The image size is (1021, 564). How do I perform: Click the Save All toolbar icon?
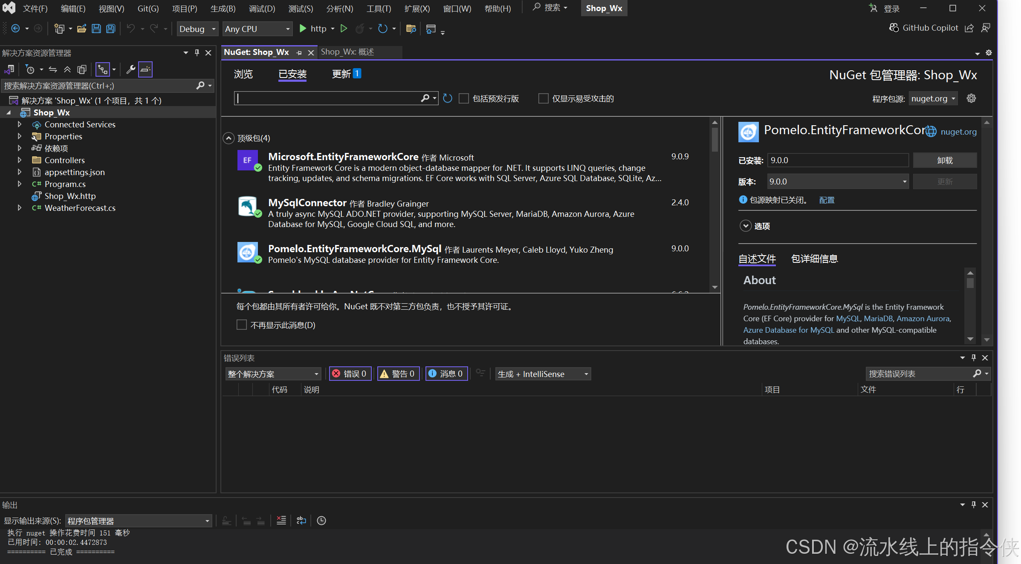(111, 29)
